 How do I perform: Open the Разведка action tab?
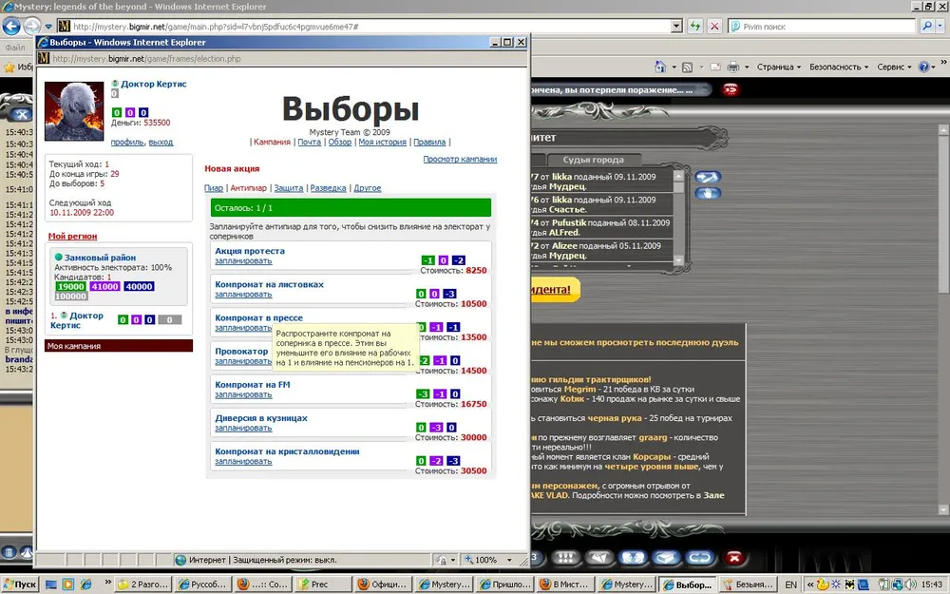coord(328,188)
